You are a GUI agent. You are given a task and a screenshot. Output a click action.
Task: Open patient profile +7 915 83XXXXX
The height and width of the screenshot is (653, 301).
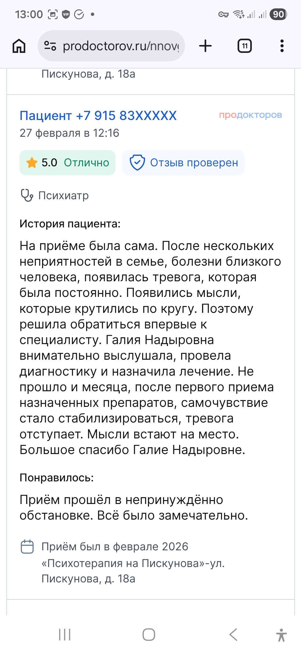pyautogui.click(x=98, y=116)
